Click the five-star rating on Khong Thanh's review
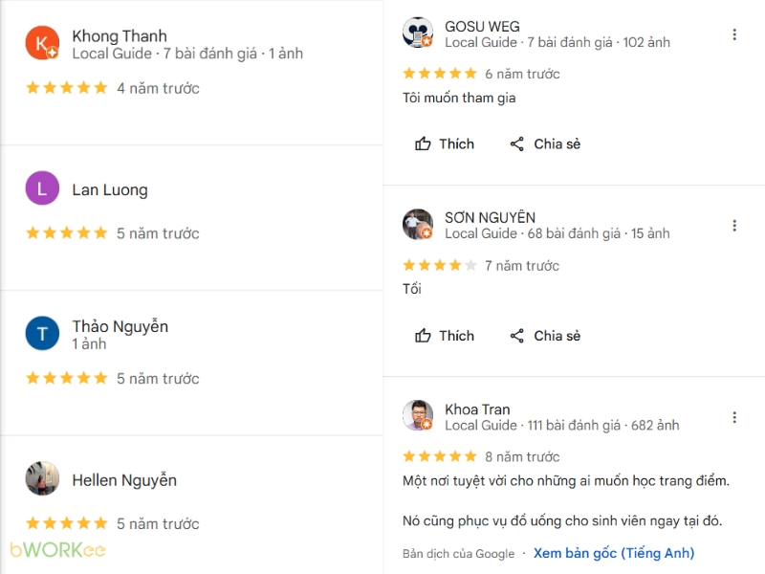Viewport: 765px width, 574px height. (x=66, y=87)
